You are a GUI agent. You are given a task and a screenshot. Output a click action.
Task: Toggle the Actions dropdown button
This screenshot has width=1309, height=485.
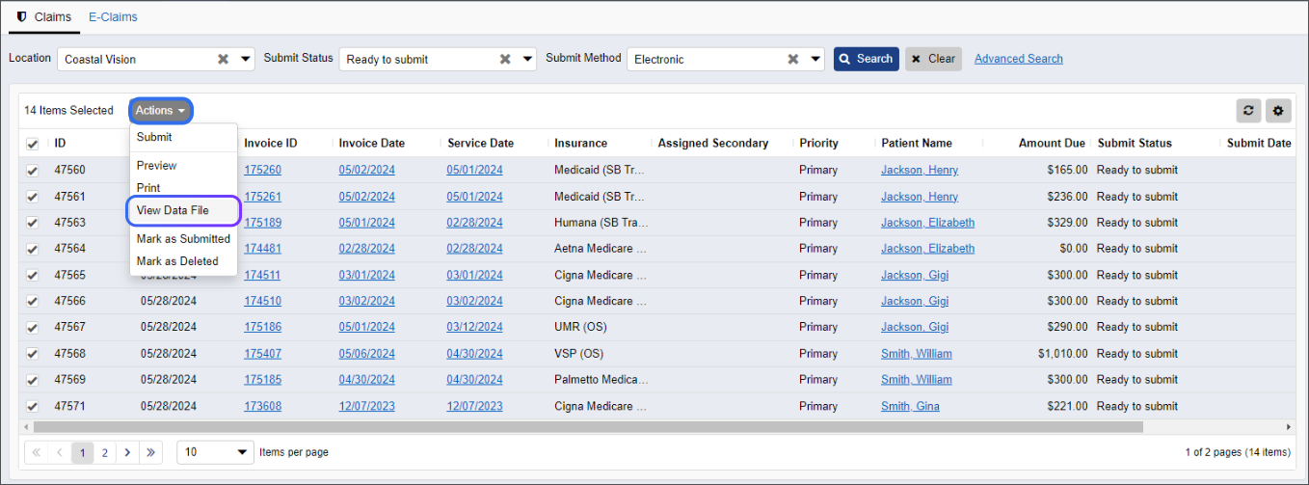click(x=161, y=111)
